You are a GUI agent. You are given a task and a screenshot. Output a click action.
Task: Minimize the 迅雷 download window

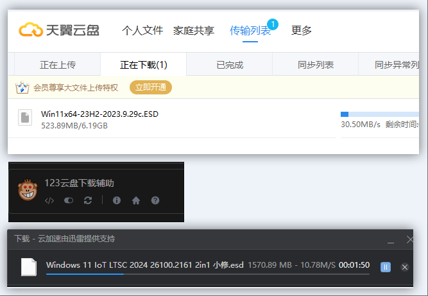391,241
